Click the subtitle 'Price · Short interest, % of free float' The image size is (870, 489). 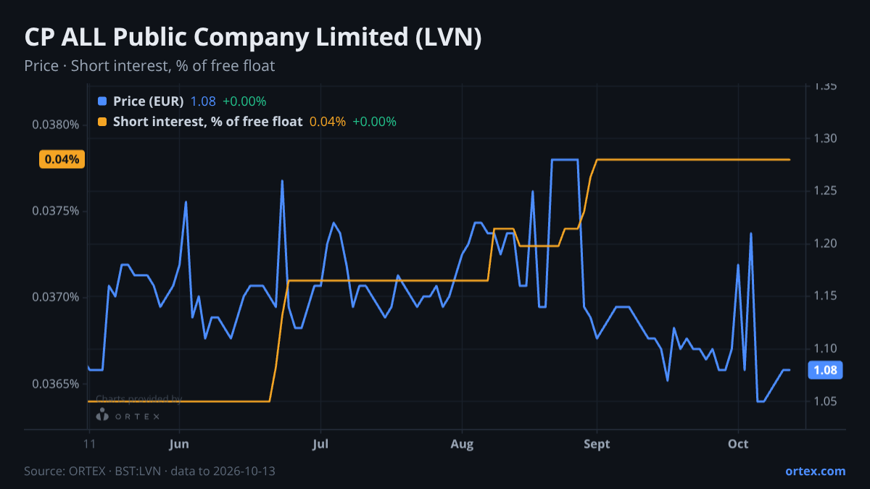tap(149, 66)
